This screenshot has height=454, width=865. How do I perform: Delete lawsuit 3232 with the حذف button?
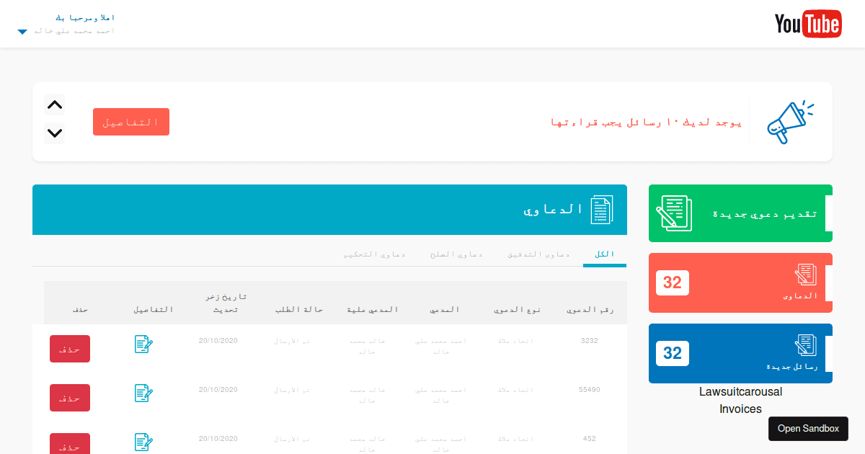(70, 348)
